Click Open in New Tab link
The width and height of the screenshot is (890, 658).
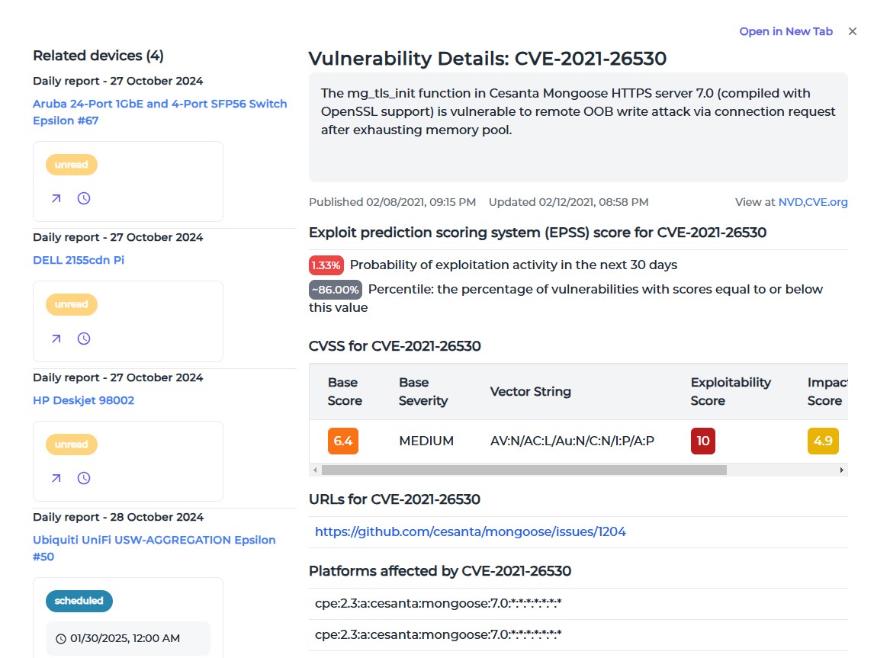pyautogui.click(x=786, y=31)
